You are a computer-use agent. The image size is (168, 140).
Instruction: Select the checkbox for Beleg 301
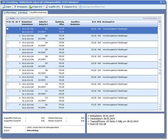pos(7,105)
